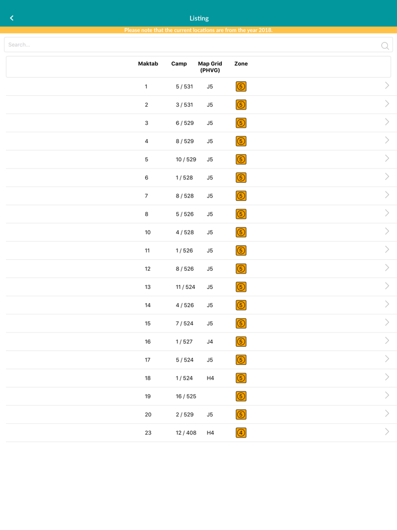Open chevron for Maktab 20 row
397x530 pixels.
click(x=387, y=413)
